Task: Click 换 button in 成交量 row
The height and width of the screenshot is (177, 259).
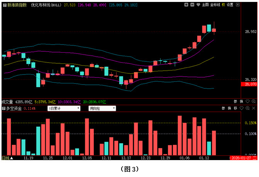Action: pos(242,102)
